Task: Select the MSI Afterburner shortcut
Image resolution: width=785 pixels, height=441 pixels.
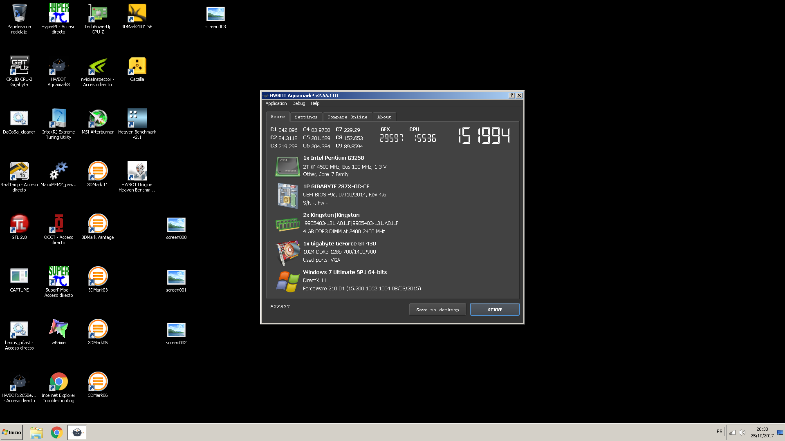Action: pos(98,122)
